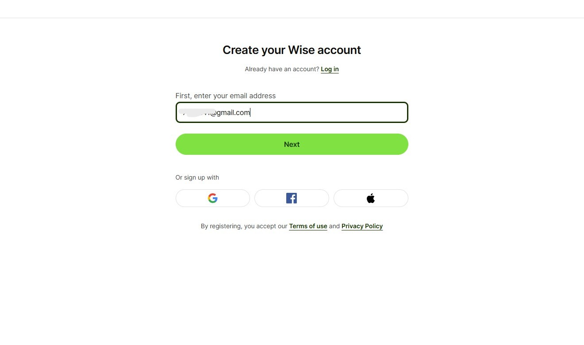
Task: Click the empty right side of the email field
Action: click(354, 112)
